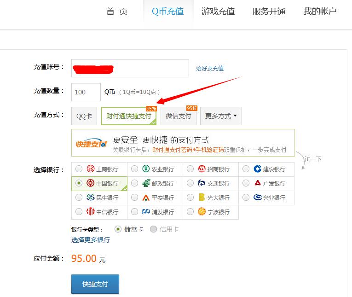The width and height of the screenshot is (352, 297).
Task: Click the 浦发银行 blue logo icon
Action: 146,211
